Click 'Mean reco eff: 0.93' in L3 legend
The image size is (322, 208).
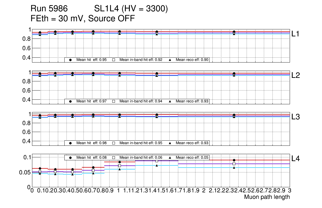click(192, 143)
